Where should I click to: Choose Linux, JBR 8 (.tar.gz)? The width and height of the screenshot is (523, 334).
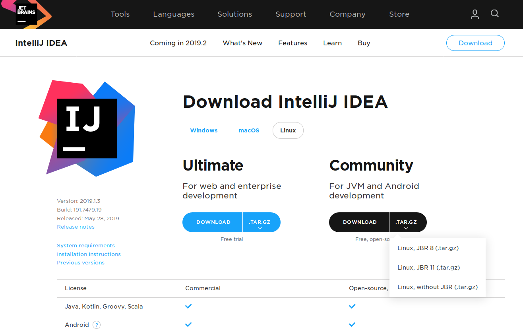tap(438, 248)
